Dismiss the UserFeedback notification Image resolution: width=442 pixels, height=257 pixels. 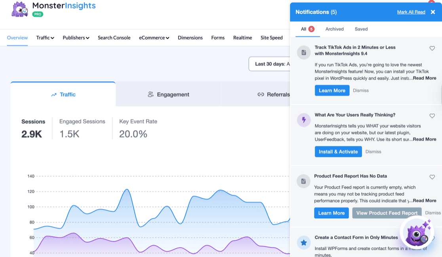(x=373, y=152)
